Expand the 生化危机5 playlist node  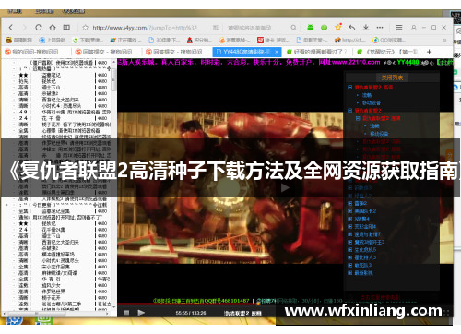pos(349,250)
